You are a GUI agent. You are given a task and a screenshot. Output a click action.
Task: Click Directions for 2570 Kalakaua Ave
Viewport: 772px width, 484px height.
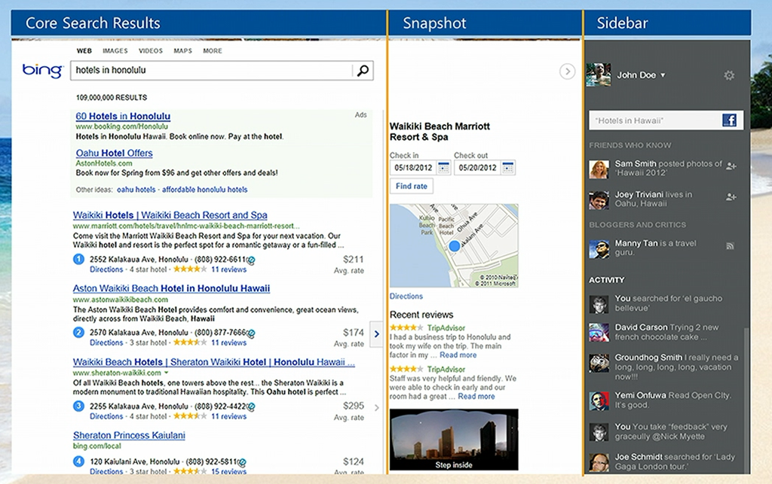pyautogui.click(x=106, y=342)
